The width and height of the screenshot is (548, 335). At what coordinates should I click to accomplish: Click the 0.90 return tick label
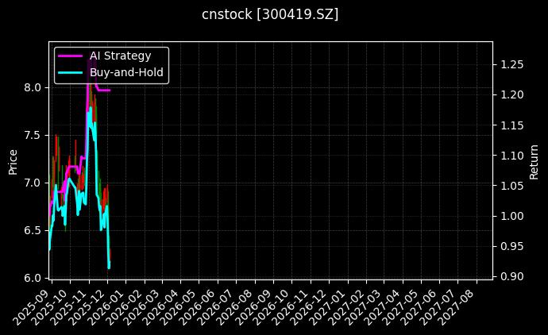[x=512, y=276]
